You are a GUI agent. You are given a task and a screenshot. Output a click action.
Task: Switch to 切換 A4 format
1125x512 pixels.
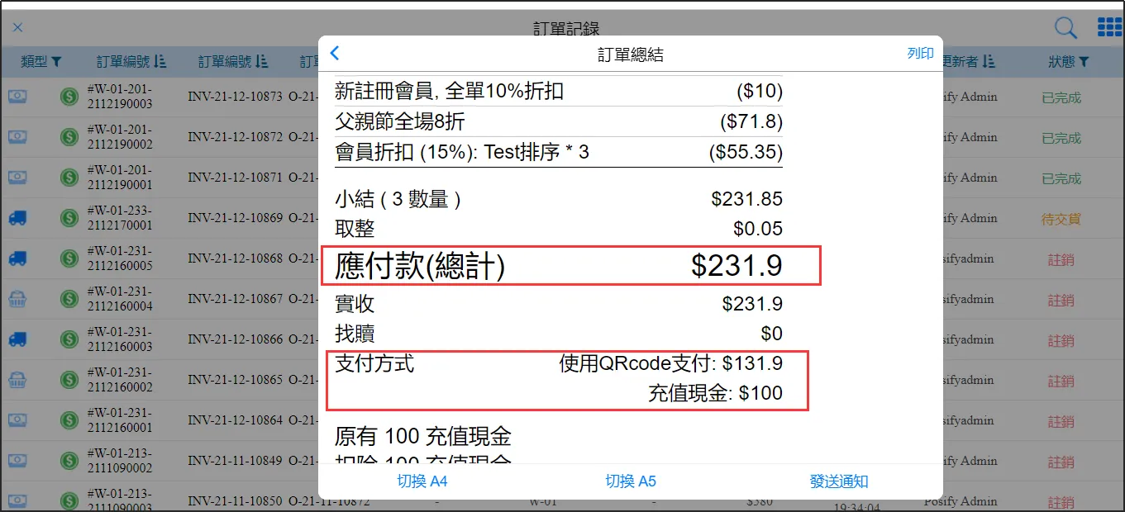point(422,481)
